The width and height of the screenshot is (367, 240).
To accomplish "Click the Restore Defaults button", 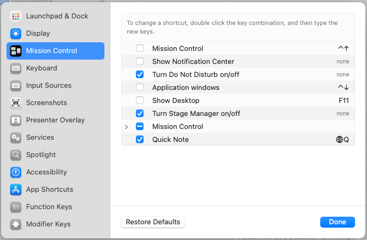I will (153, 222).
